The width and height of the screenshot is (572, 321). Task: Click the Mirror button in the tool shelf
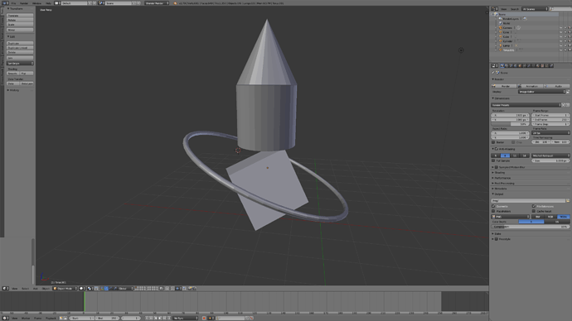(x=20, y=30)
